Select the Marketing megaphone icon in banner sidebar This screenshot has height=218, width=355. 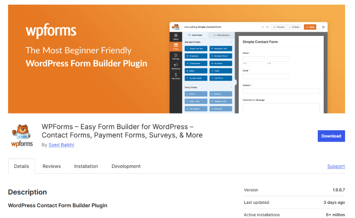(176, 66)
